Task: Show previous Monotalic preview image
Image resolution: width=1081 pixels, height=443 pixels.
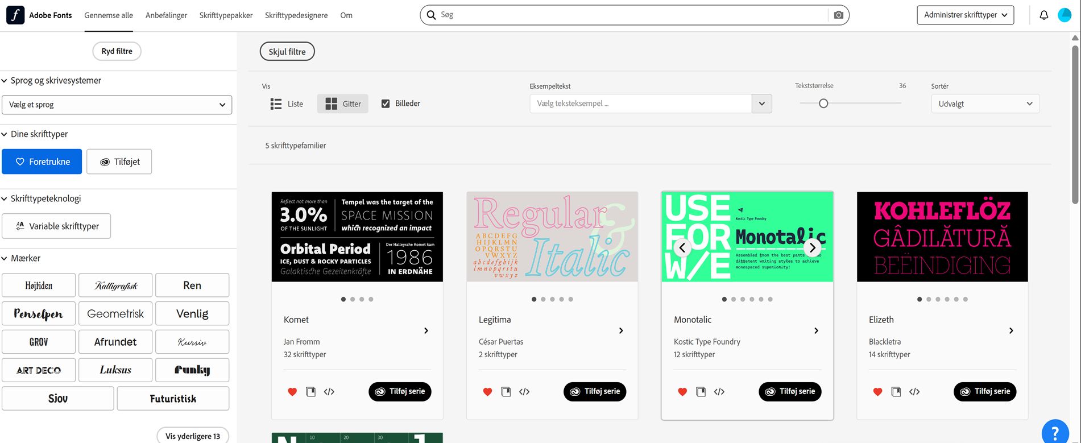Action: coord(682,248)
